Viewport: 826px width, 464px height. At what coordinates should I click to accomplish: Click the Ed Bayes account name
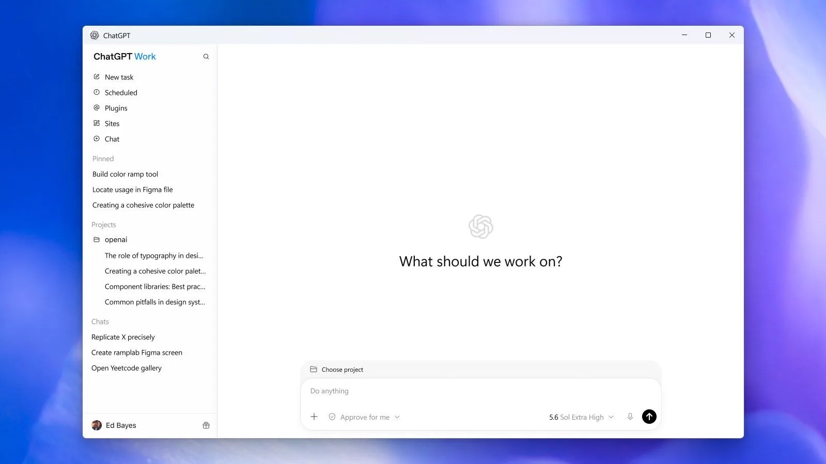121,425
